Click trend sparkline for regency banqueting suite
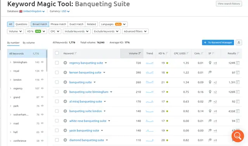Image resolution: width=248 pixels, height=146 pixels. 150,63
